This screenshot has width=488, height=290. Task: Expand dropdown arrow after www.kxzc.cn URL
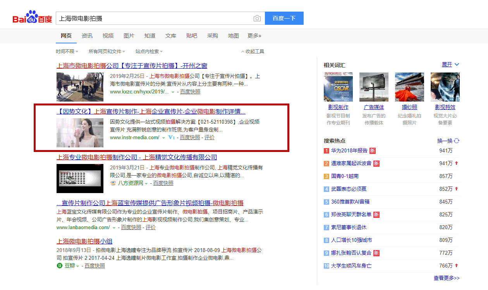173,92
